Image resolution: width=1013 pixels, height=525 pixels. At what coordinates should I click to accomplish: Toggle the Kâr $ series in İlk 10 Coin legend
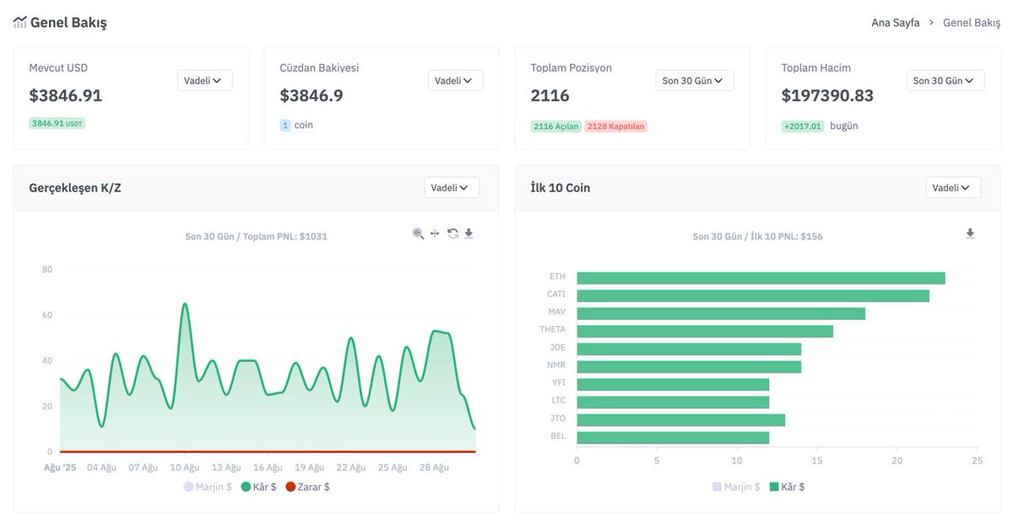coord(787,487)
